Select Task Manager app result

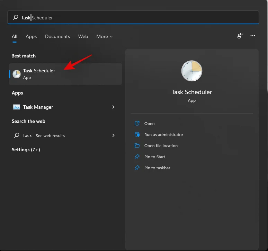tap(65, 107)
